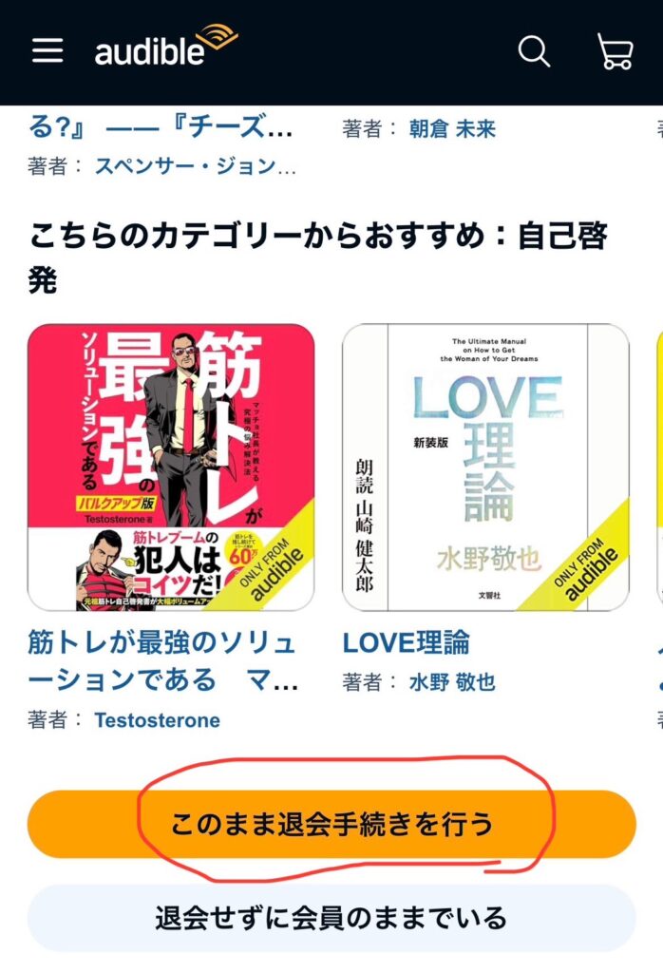Click 退会せずに会員のままでいる button
663x973 pixels.
click(331, 919)
